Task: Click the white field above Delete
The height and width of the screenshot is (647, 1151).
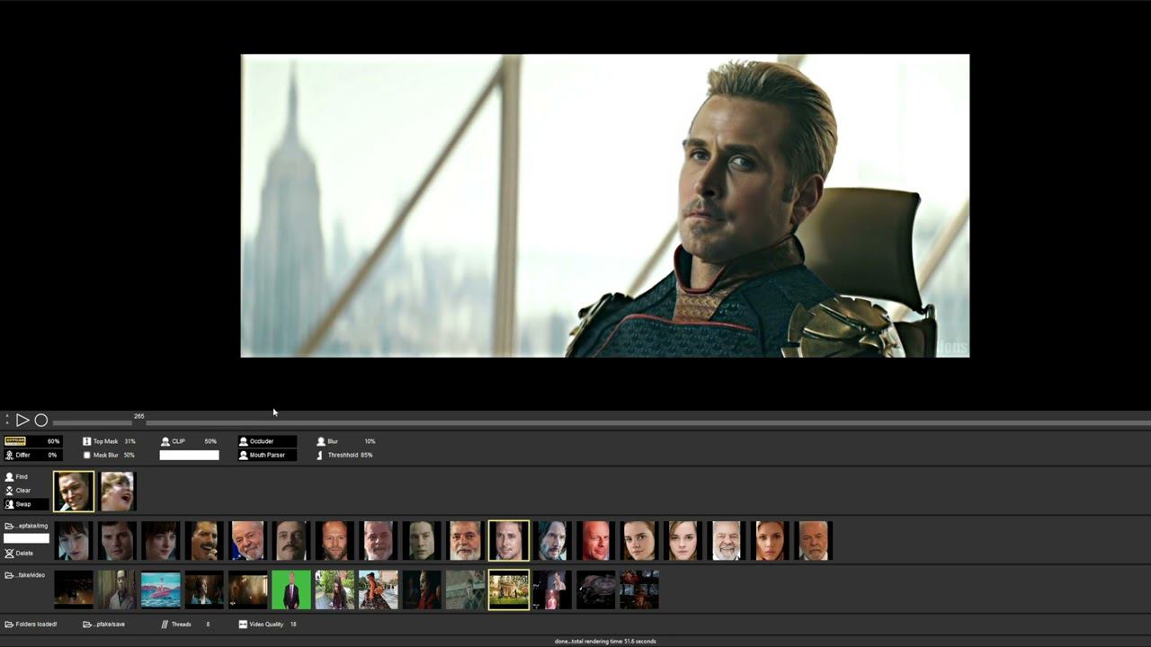Action: (x=26, y=538)
